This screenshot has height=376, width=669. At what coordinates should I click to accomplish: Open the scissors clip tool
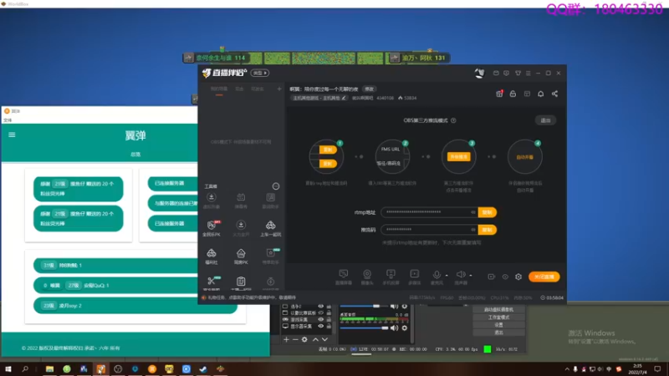(x=212, y=281)
